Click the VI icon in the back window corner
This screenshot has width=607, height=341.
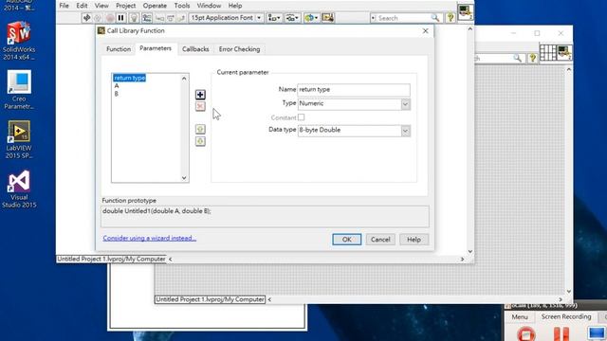tap(565, 53)
